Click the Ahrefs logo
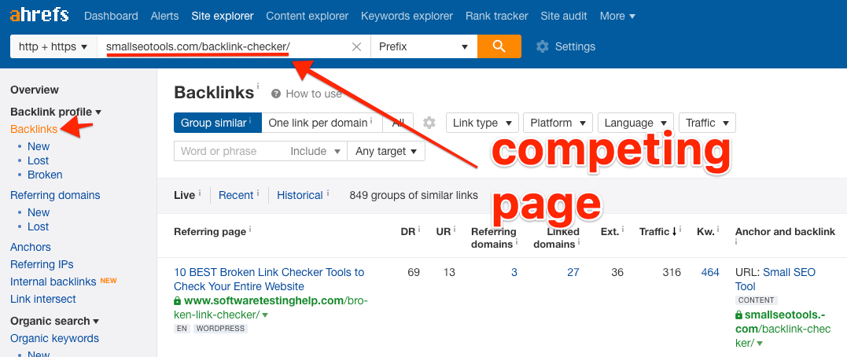 click(x=39, y=15)
